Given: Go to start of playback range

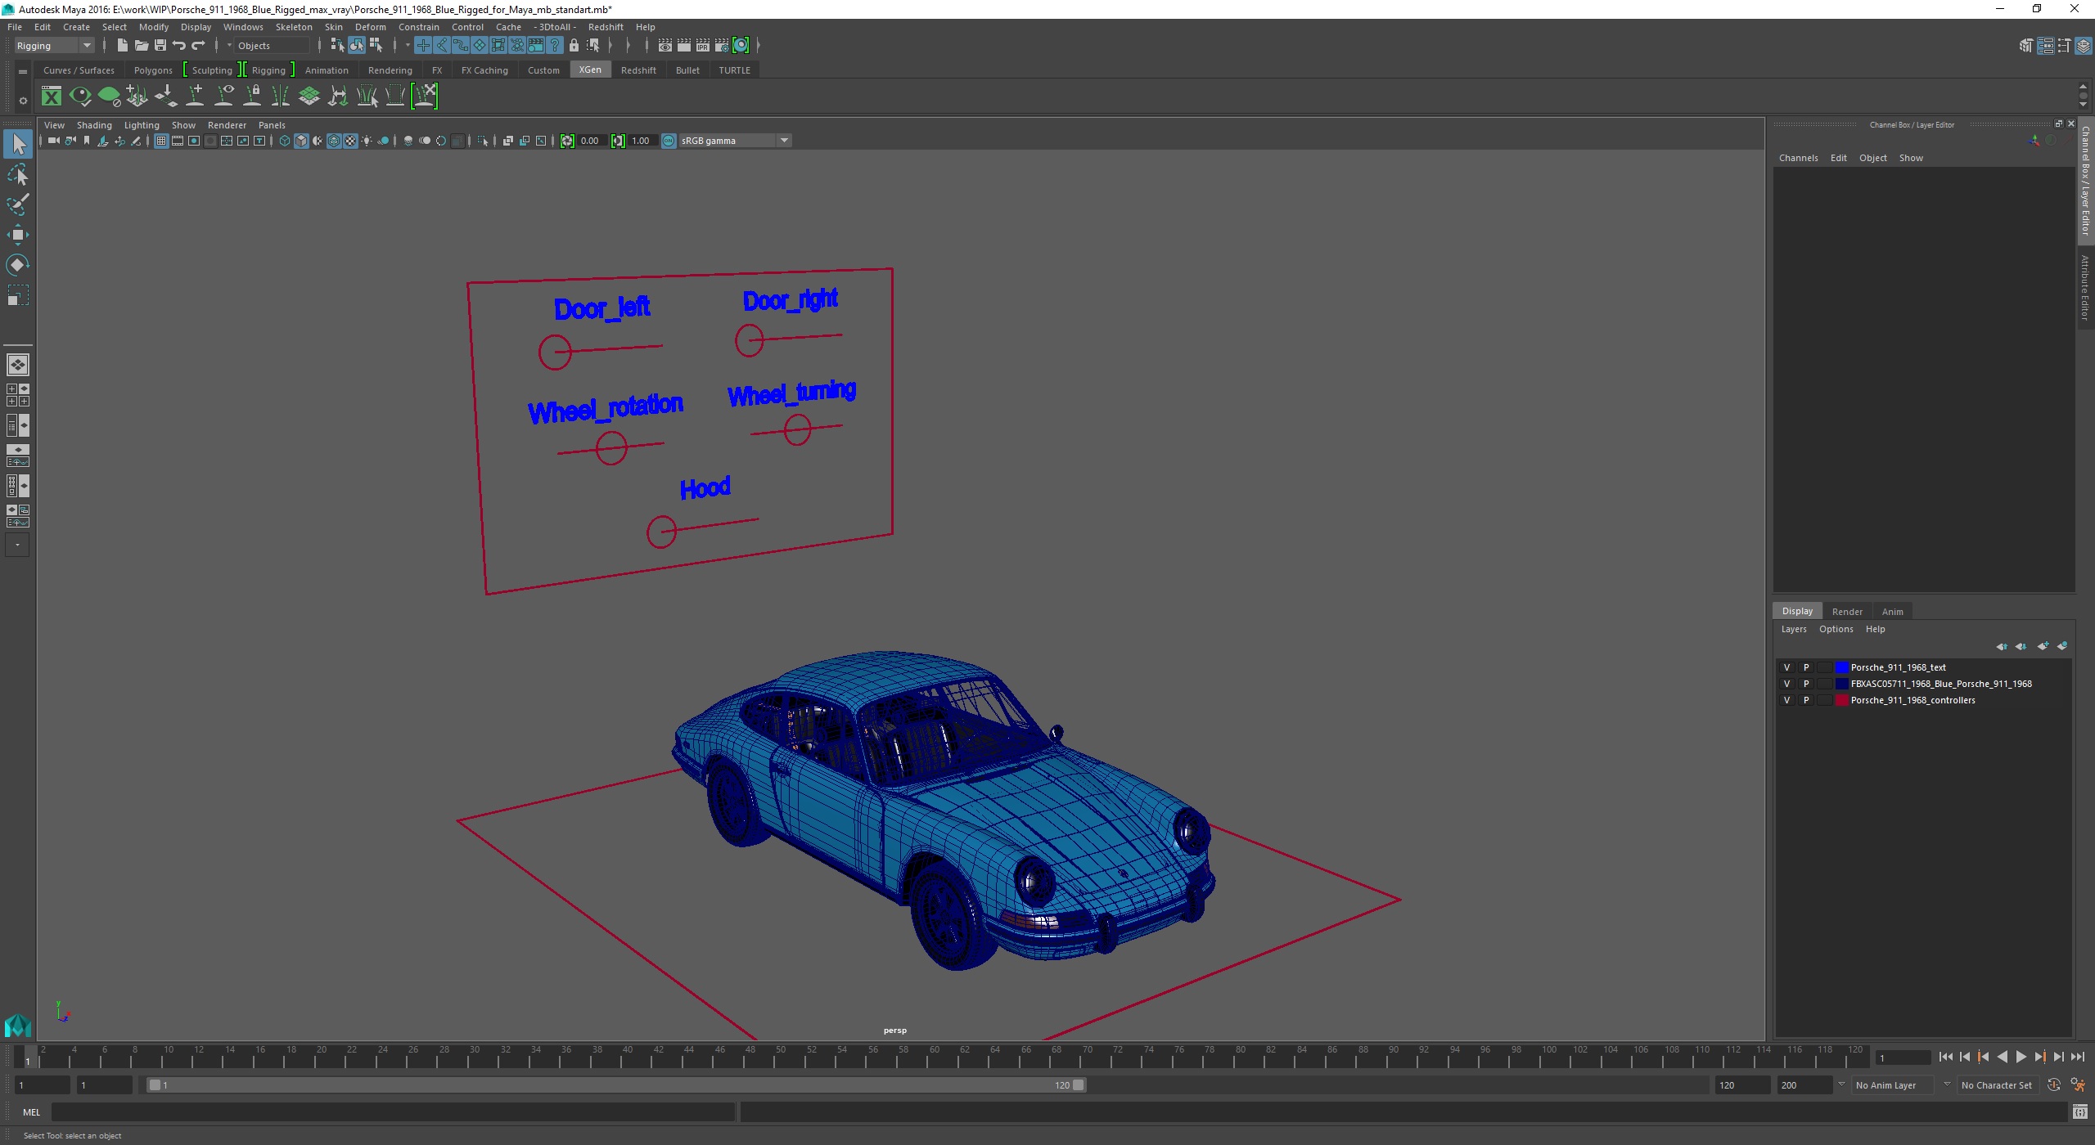Looking at the screenshot, I should (x=1946, y=1057).
